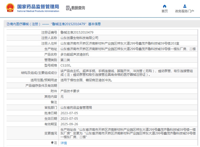Viewport: 200px width, 147px height.
Task: Click the 产品技术要求 attachment value
Action: (70, 91)
